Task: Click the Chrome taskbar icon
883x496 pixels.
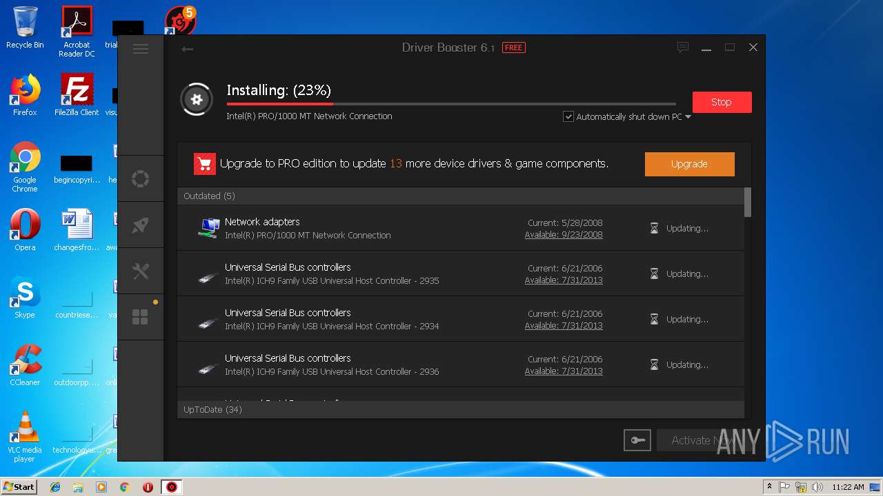Action: 124,487
